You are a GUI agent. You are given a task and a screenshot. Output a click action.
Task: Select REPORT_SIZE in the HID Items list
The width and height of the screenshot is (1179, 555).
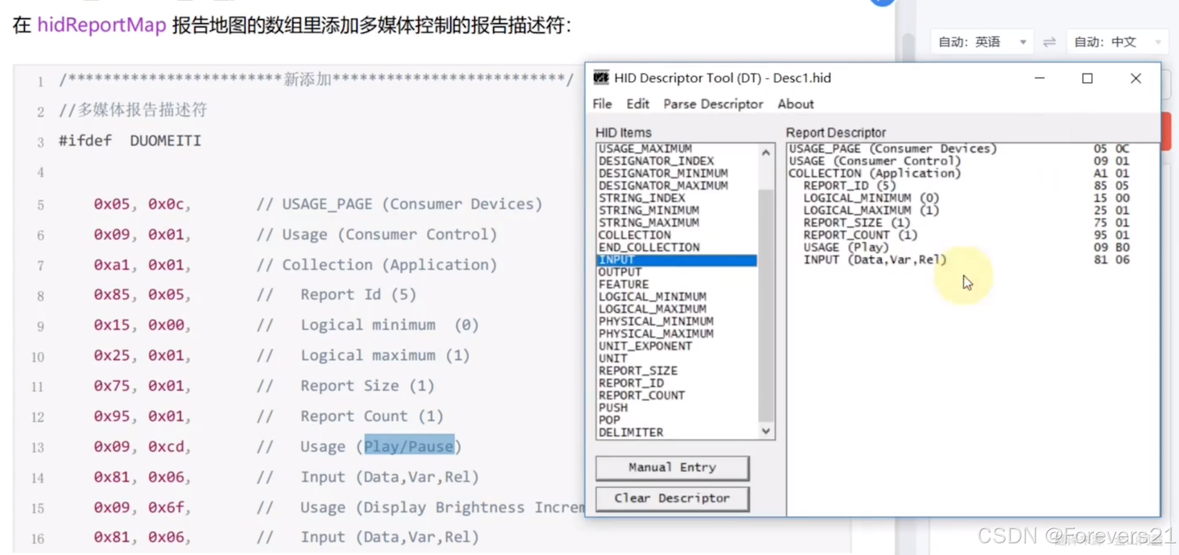pos(638,370)
